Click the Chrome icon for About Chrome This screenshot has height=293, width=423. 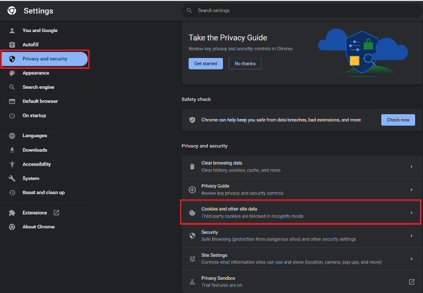point(12,227)
